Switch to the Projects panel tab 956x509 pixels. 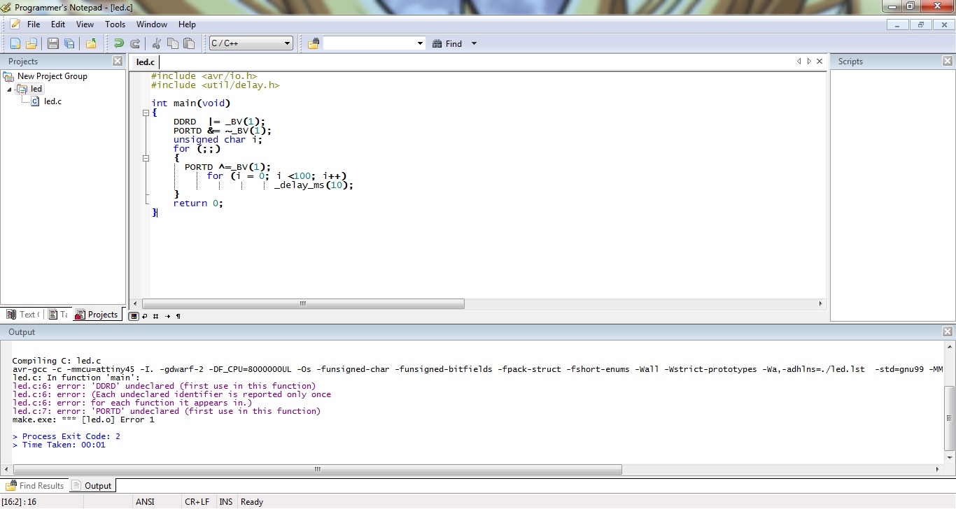point(97,315)
